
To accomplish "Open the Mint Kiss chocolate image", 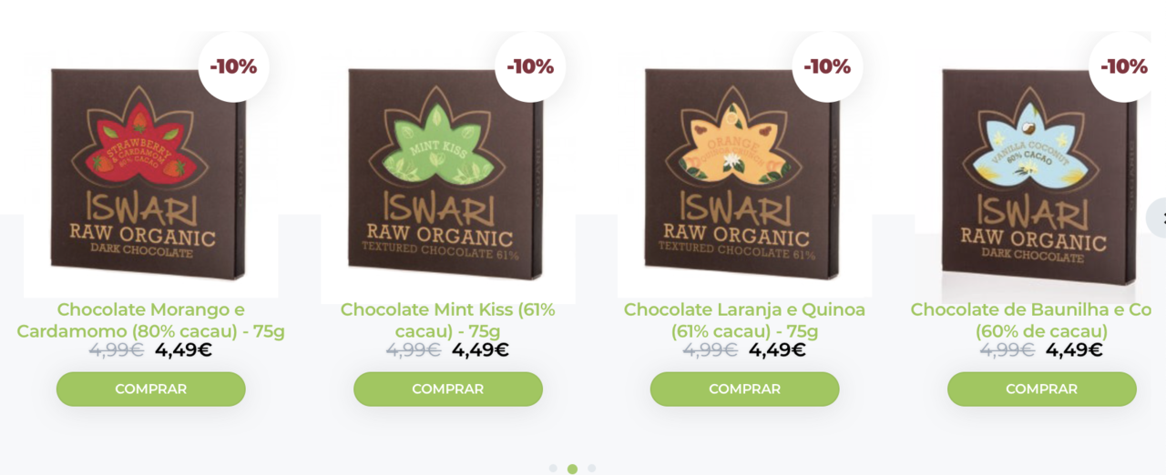I will [x=448, y=173].
